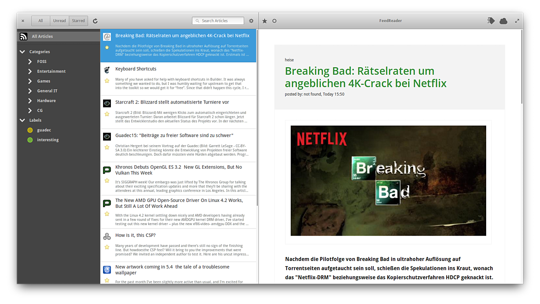Select Hardware category label
The height and width of the screenshot is (304, 540).
[x=46, y=101]
